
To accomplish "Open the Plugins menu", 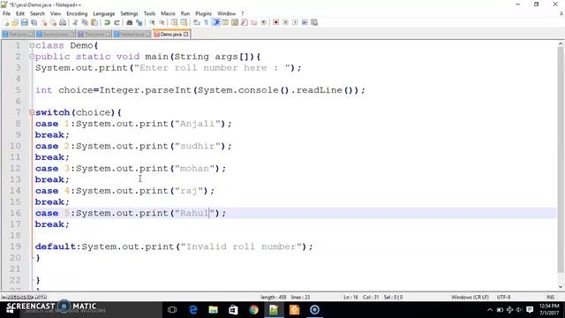I will (204, 13).
